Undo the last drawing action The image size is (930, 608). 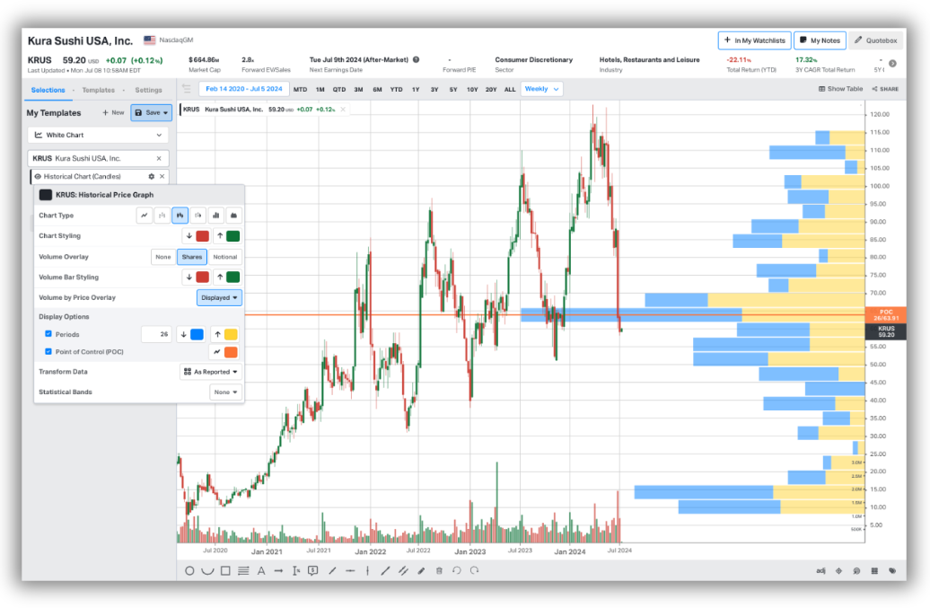[456, 570]
